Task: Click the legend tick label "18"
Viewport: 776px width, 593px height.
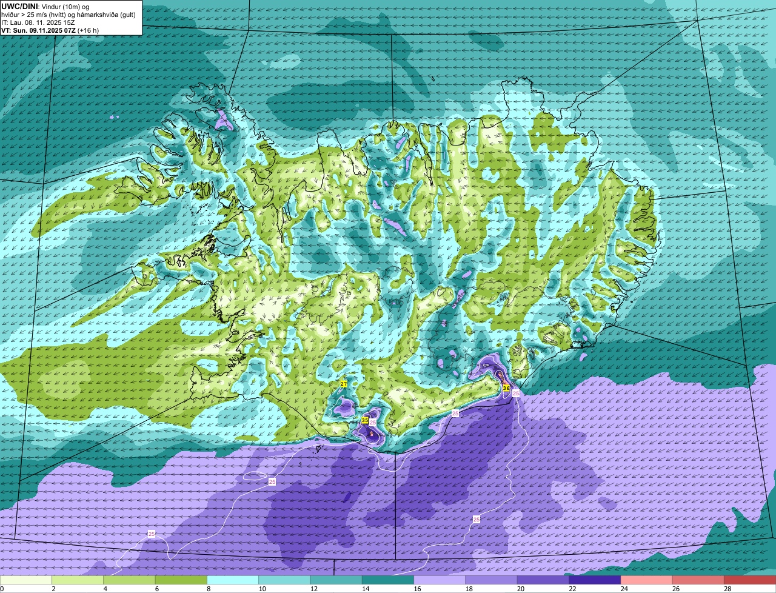Action: 469,589
